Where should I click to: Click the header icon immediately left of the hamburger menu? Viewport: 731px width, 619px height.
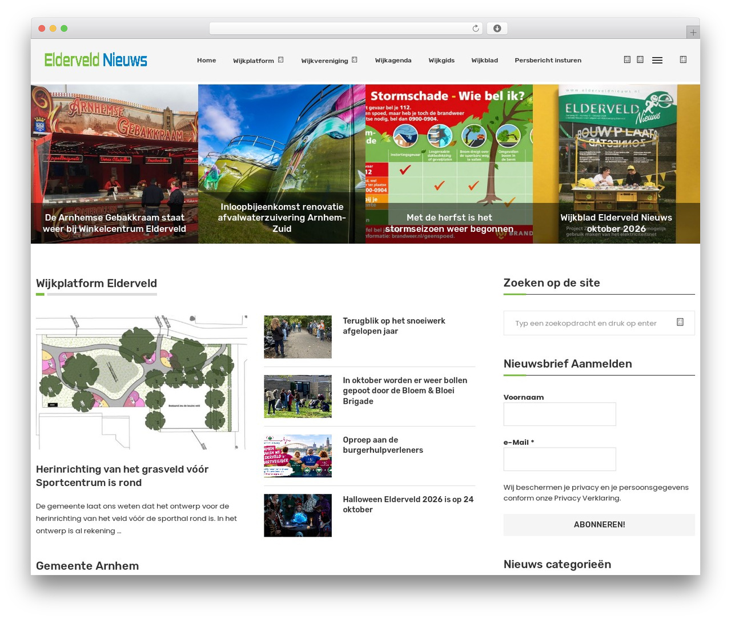coord(640,59)
